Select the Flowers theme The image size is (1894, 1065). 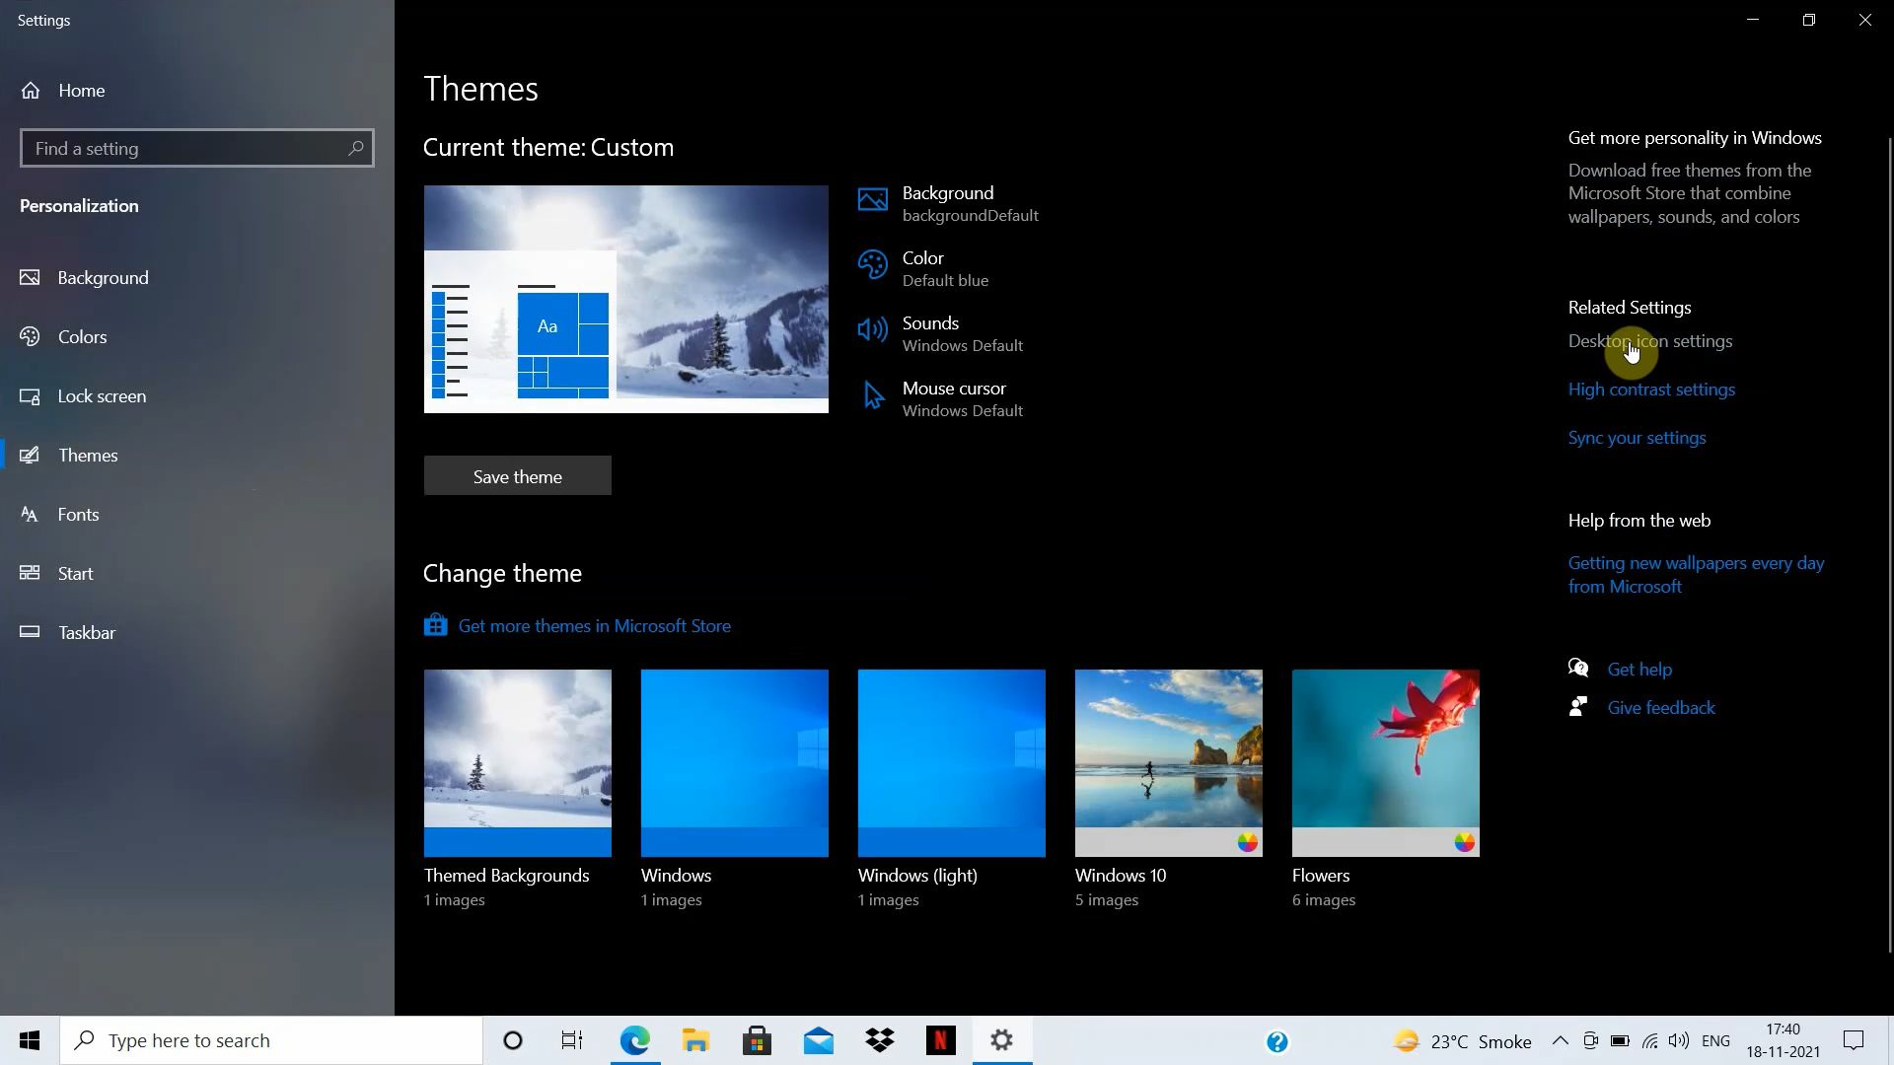(1385, 762)
